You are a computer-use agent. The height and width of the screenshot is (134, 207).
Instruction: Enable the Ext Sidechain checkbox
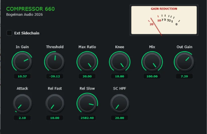(9, 33)
